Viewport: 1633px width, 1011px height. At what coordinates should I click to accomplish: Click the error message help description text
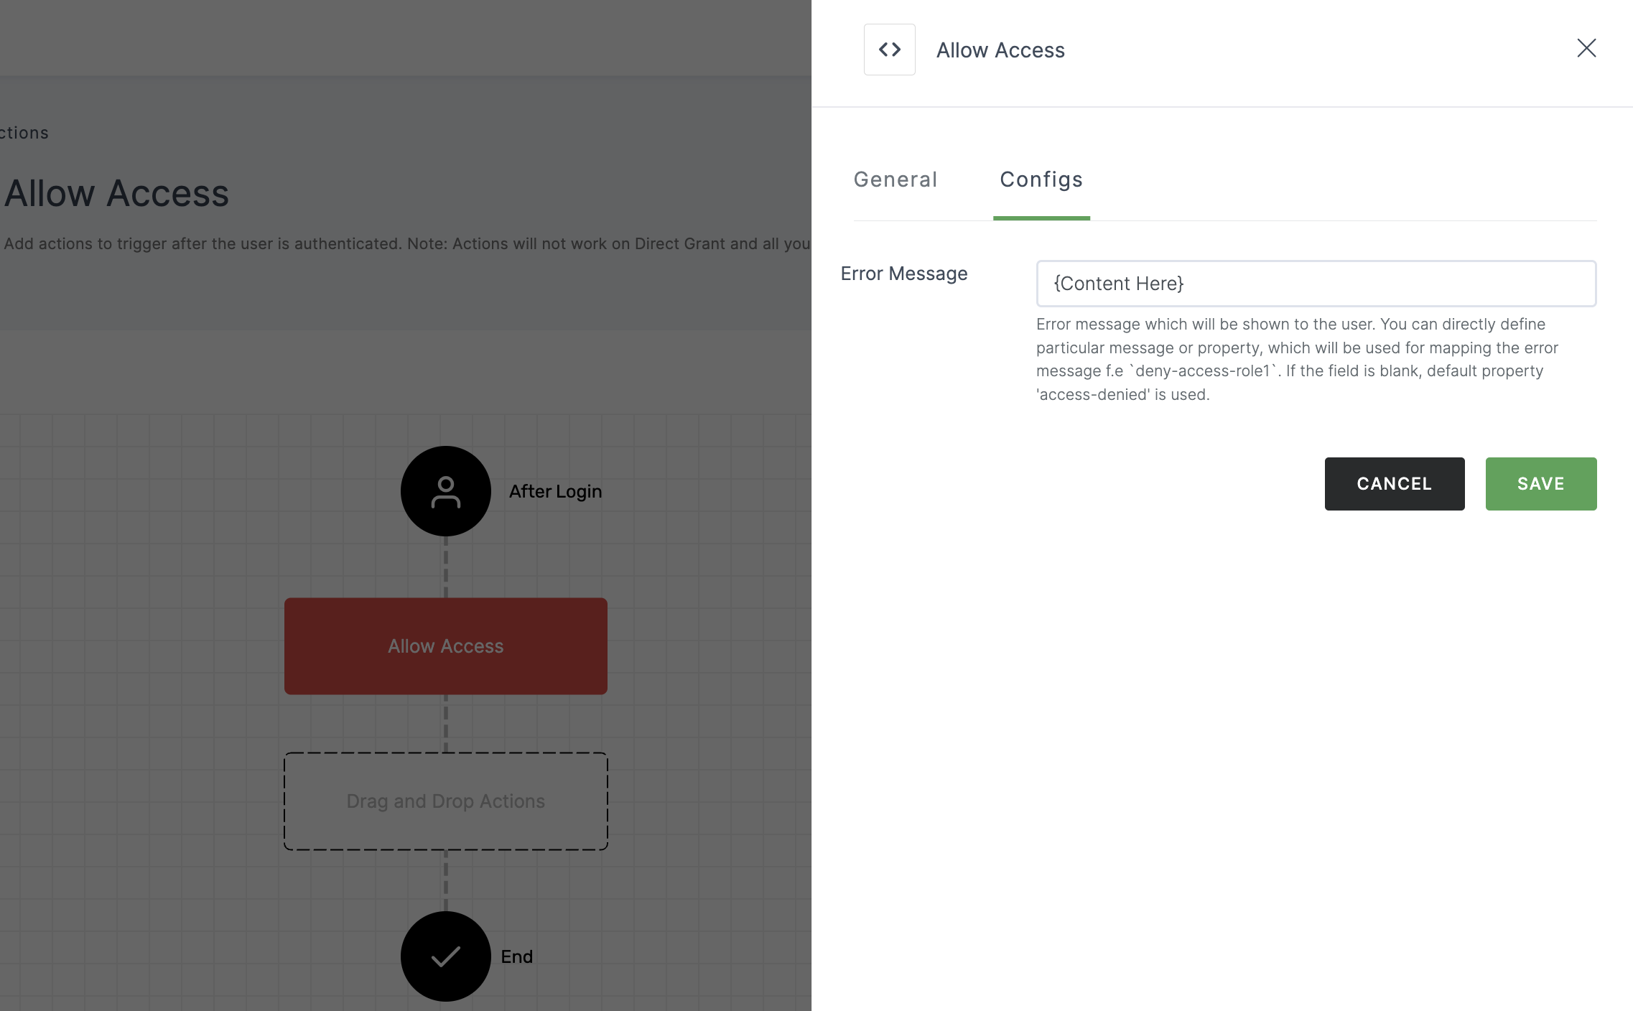1297,359
